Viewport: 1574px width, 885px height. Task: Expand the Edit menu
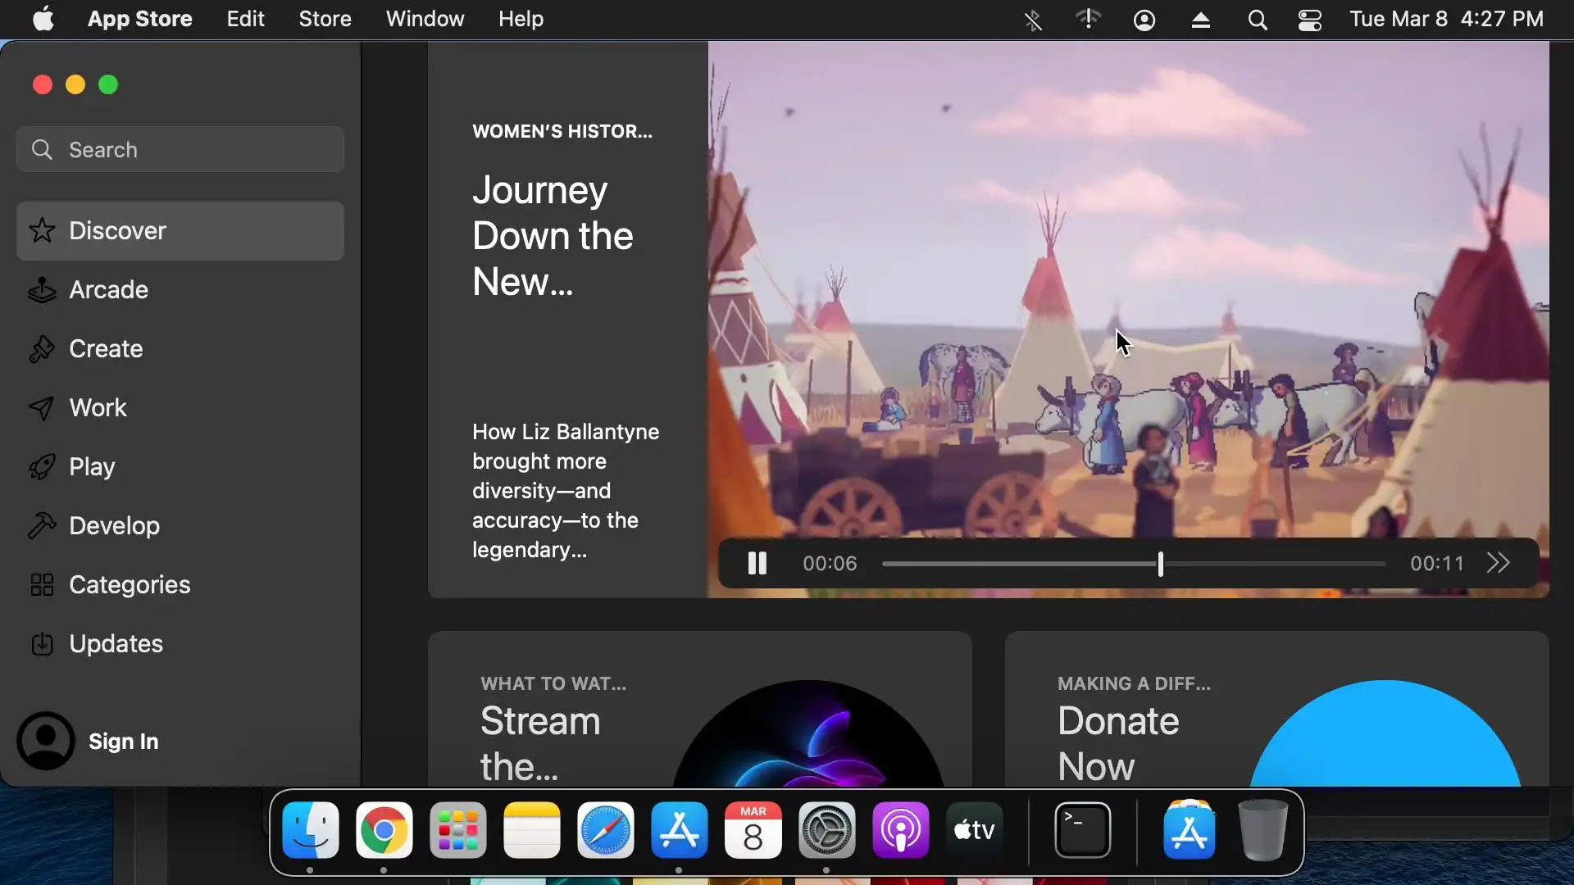[x=245, y=19]
